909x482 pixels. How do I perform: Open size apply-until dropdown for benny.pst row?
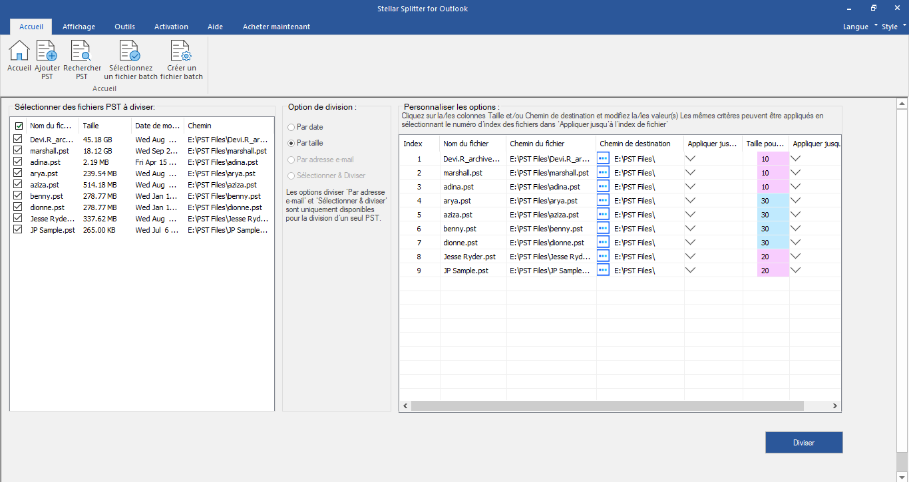(795, 229)
